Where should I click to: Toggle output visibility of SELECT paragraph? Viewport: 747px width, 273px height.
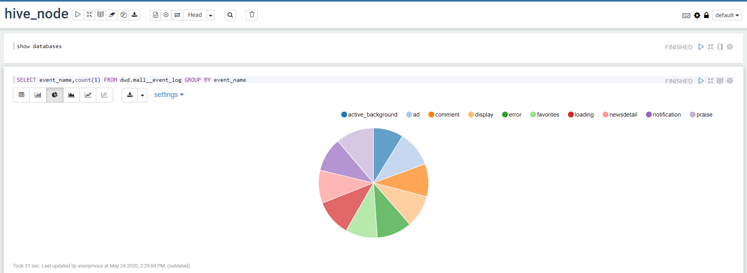coord(720,81)
